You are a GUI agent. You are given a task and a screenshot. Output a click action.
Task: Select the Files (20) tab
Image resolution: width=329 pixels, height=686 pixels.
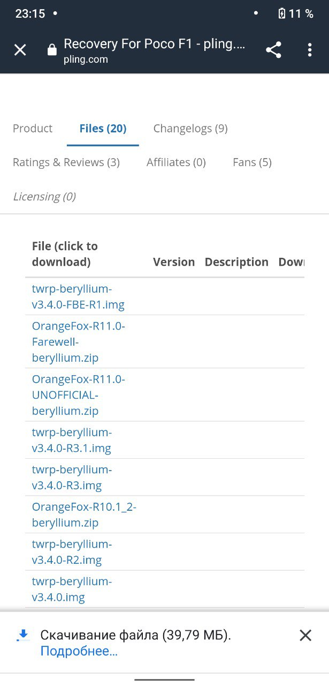(103, 129)
